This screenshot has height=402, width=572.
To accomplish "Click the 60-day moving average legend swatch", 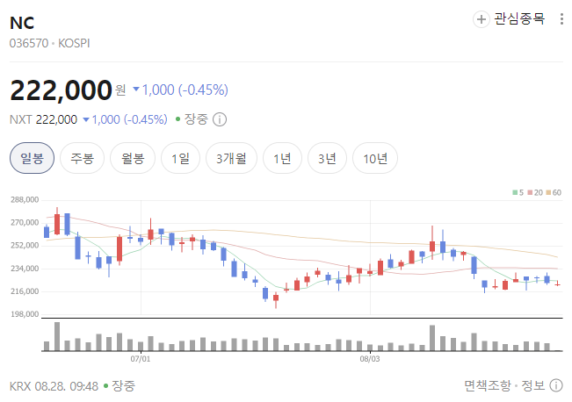I will [548, 192].
